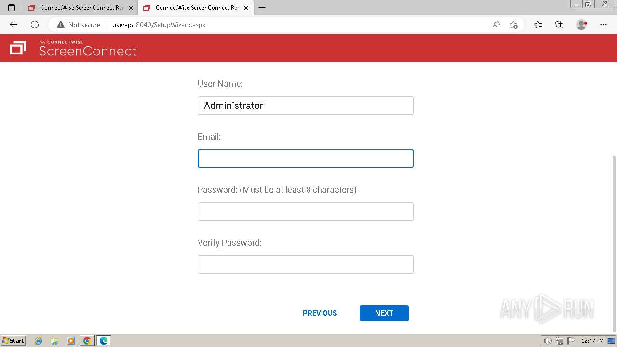
Task: Launch Internet Explorer from taskbar
Action: click(x=39, y=341)
